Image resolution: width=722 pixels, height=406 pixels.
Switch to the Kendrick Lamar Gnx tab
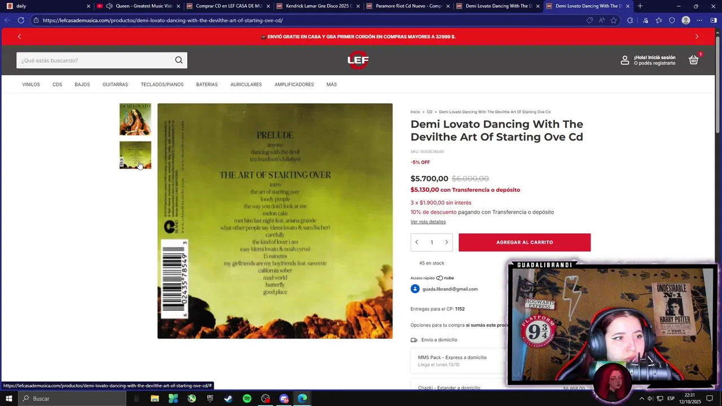pos(318,6)
